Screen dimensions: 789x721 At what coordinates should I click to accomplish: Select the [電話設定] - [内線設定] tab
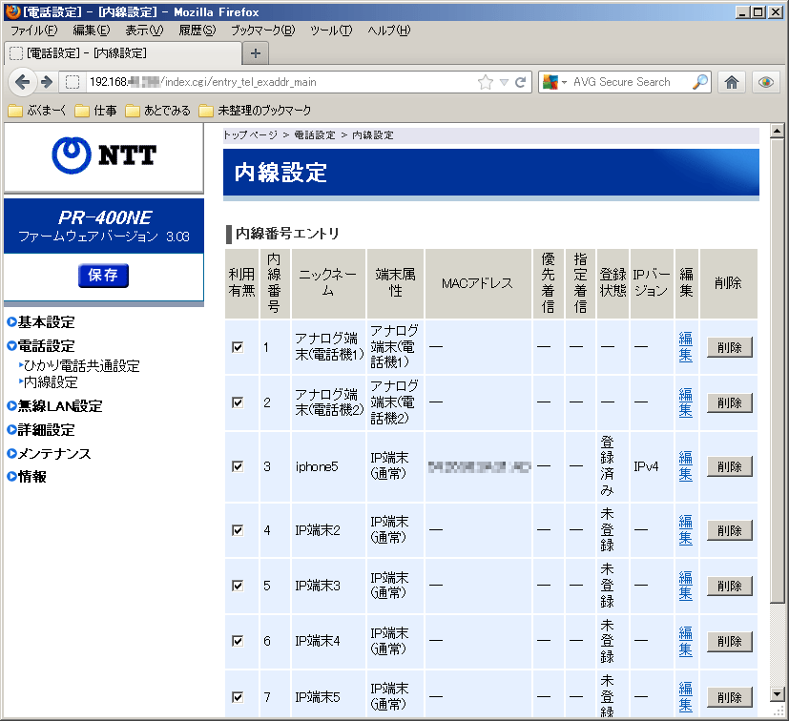[123, 53]
